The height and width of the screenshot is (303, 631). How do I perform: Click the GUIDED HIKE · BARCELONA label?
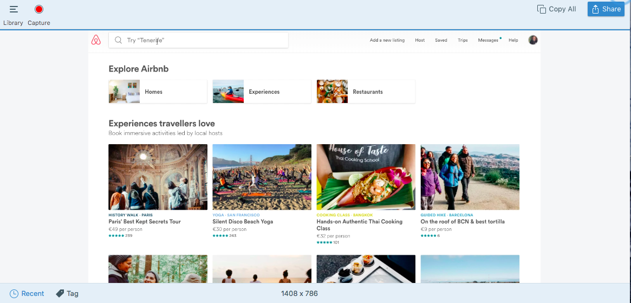coord(447,215)
